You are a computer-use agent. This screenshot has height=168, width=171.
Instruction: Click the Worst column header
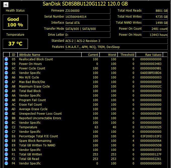[109, 55]
